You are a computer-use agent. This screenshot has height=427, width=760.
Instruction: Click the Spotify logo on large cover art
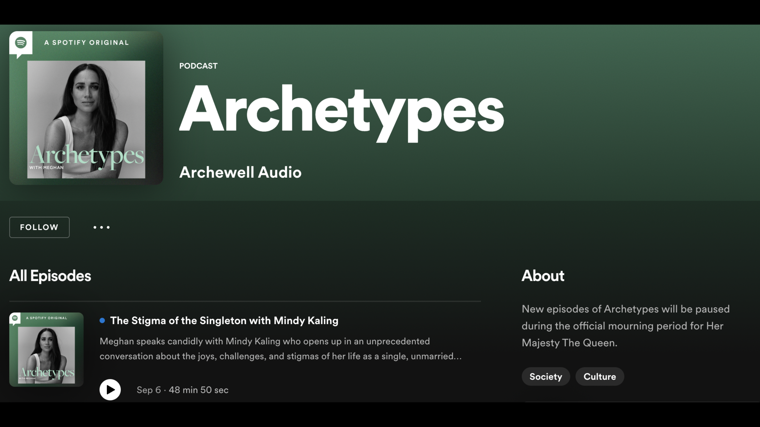(21, 43)
